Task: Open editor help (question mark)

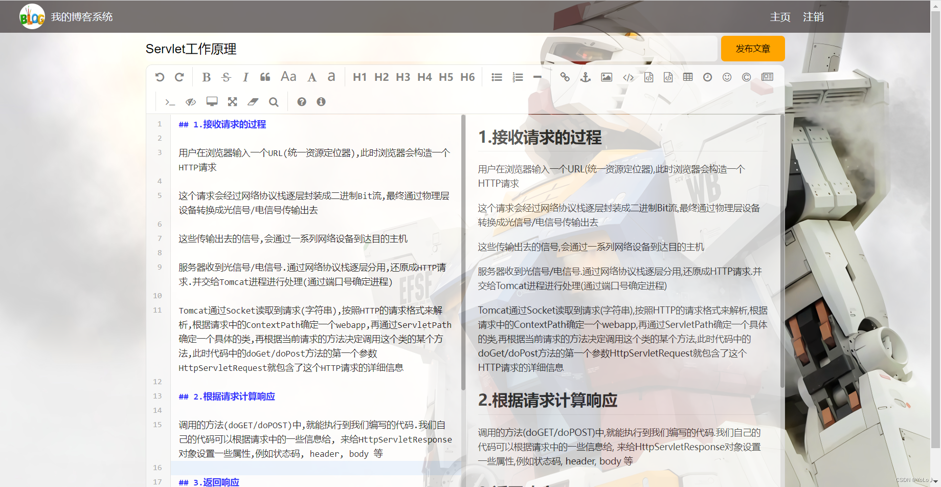Action: click(302, 102)
